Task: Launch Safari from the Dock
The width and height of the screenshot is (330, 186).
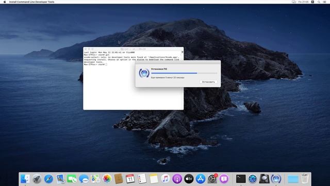Action: point(48,179)
